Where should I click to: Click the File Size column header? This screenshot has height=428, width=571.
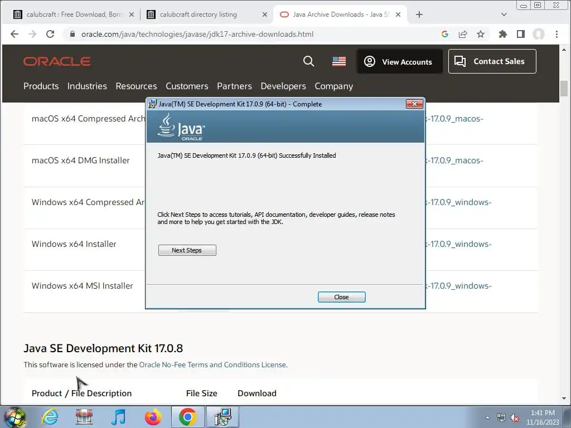[x=202, y=393]
